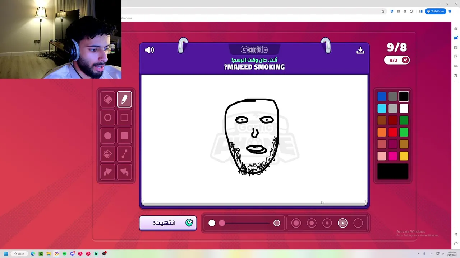This screenshot has height=258, width=460.
Task: Pick the golden brown color swatch
Action: click(x=404, y=144)
